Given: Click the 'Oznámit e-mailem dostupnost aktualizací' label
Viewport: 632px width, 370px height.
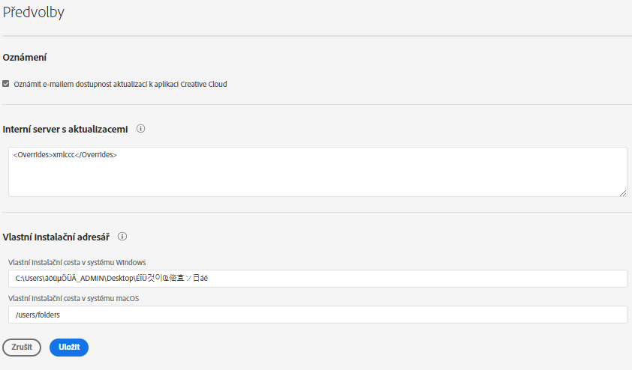Looking at the screenshot, I should coord(120,84).
